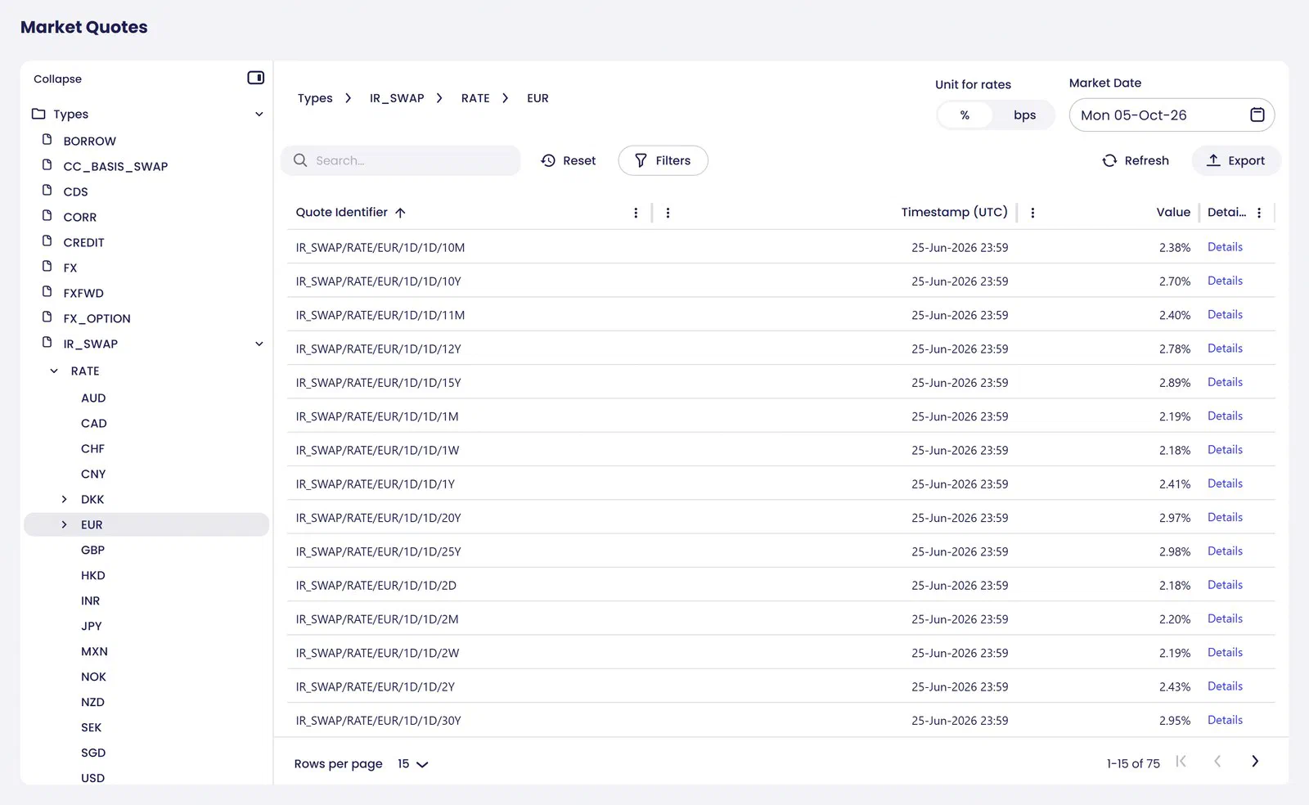
Task: Collapse the RATE tree node
Action: click(54, 371)
